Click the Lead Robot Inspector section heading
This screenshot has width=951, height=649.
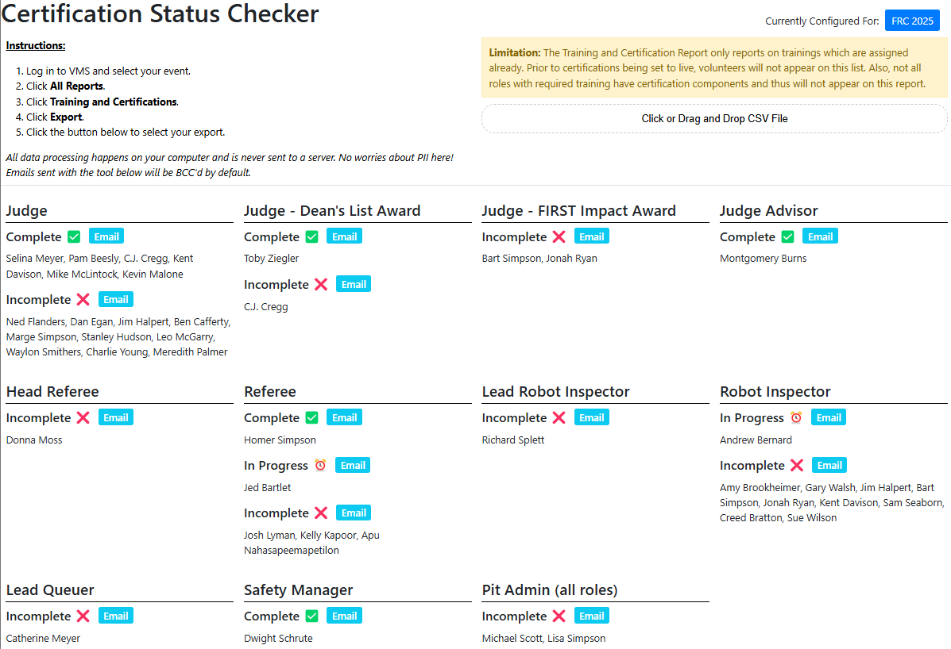[555, 392]
